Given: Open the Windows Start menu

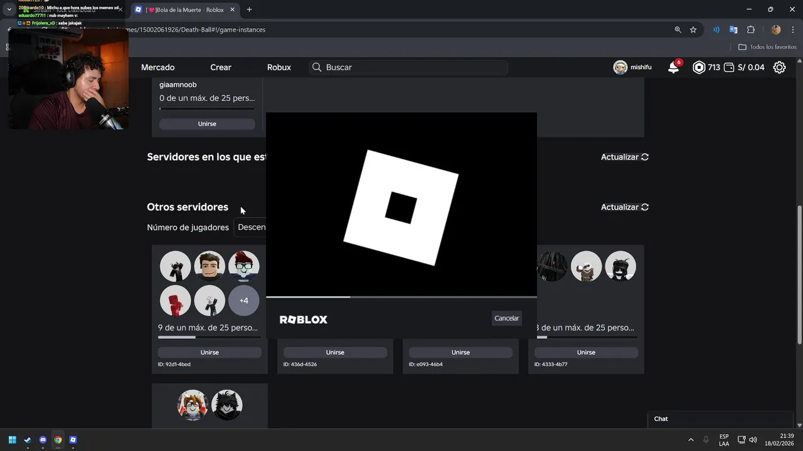Looking at the screenshot, I should pos(12,440).
